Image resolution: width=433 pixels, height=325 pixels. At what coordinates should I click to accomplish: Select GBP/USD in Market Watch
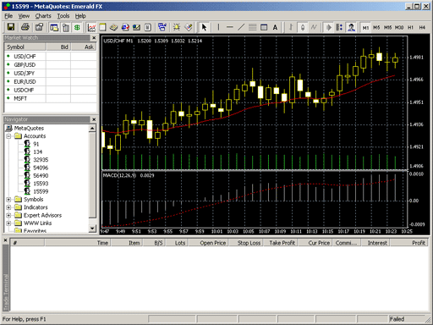tap(25, 65)
